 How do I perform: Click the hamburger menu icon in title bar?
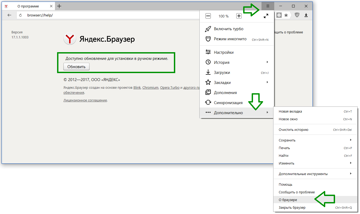pos(268,6)
